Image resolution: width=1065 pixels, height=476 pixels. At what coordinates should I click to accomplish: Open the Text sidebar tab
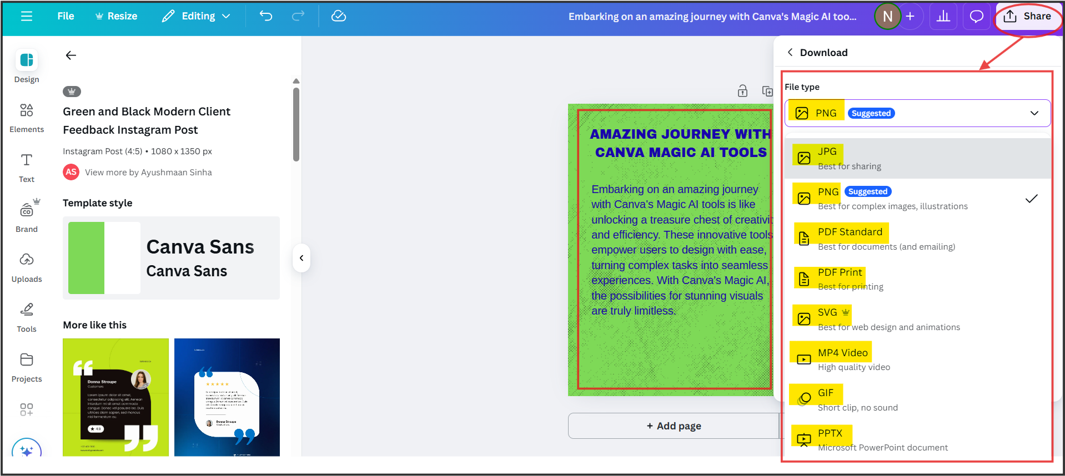27,168
